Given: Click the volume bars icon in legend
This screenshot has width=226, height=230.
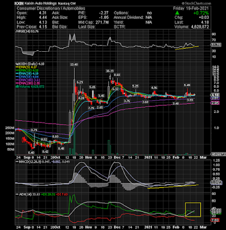Looking at the screenshot, I should [17, 87].
